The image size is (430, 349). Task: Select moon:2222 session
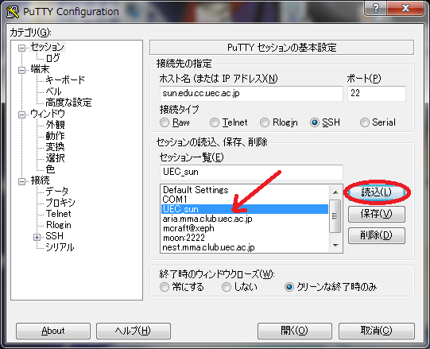click(245, 238)
